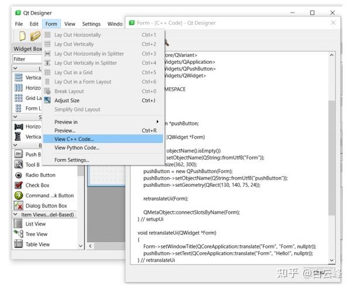This screenshot has height=288, width=351.
Task: Close the C++ Code window
Action: [333, 23]
